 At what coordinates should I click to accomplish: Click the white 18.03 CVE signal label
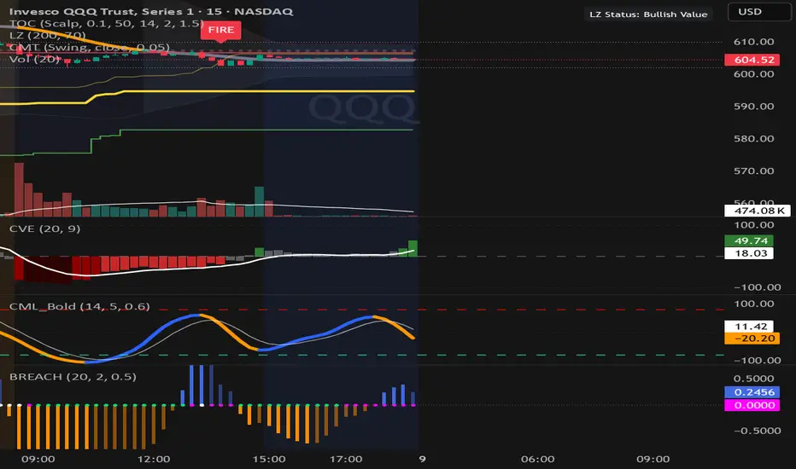[x=749, y=253]
